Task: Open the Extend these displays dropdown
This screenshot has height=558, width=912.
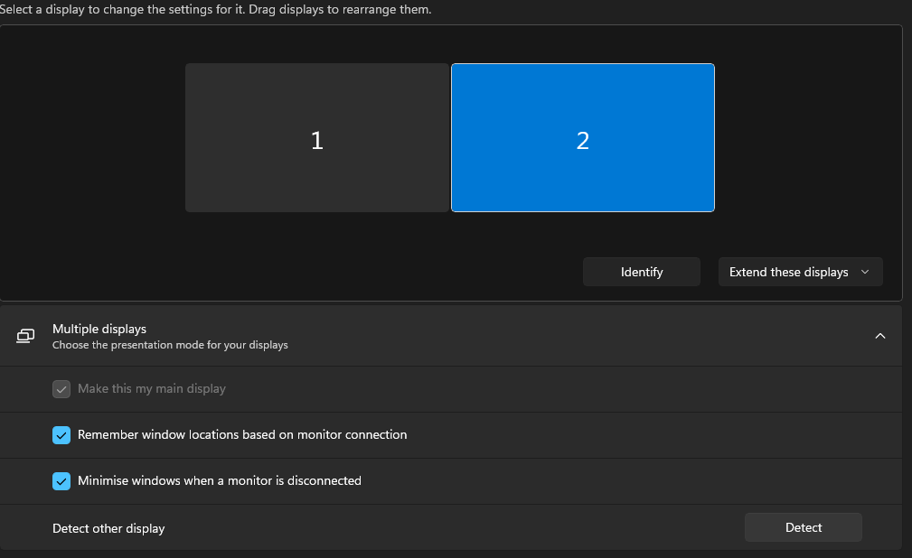Action: coord(799,271)
